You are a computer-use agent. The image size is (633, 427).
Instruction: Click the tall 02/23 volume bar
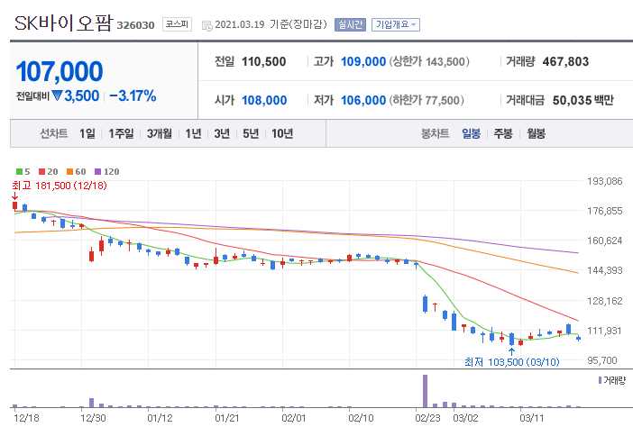tap(425, 391)
